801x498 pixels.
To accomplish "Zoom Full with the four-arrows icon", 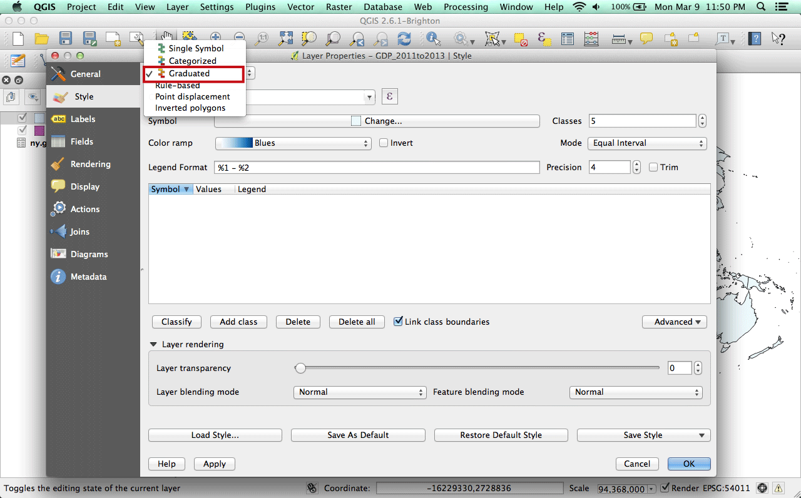I will pyautogui.click(x=286, y=39).
